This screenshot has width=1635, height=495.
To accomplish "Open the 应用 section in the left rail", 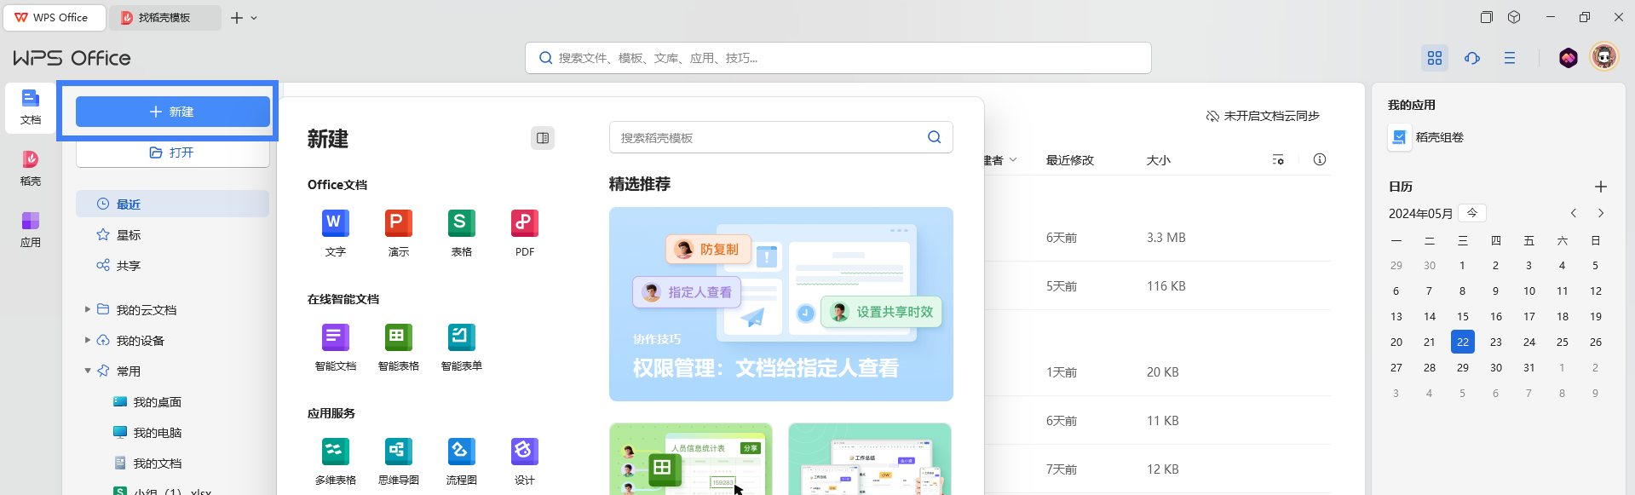I will (x=31, y=230).
